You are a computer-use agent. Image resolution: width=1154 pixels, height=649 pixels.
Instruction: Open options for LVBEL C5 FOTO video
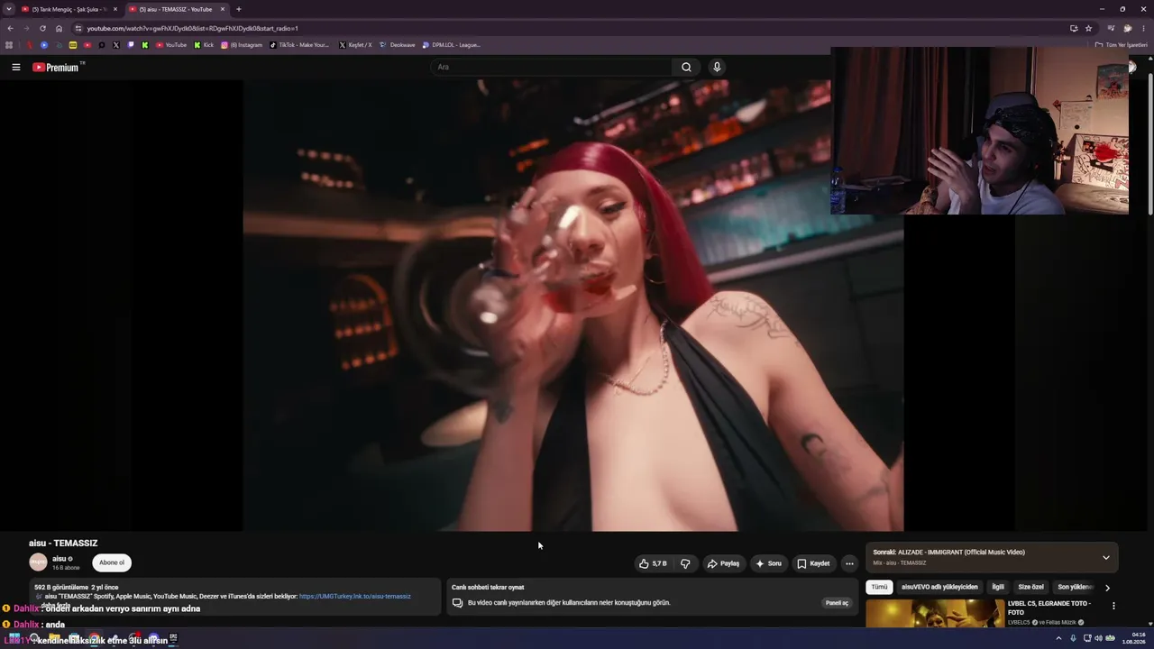point(1113,606)
